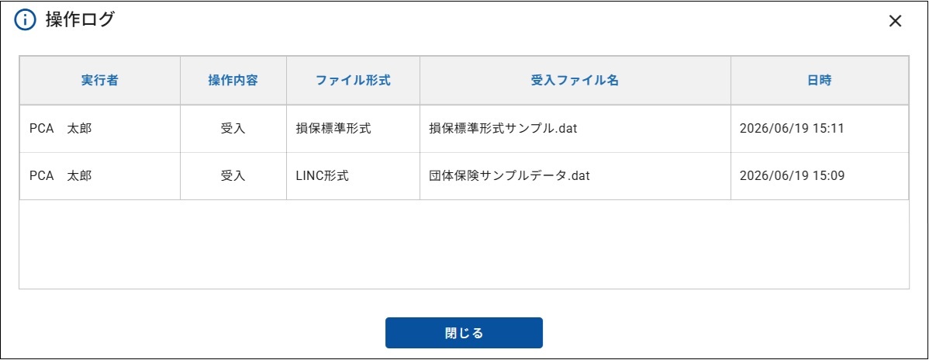Click the 受入ファイル名 column header
929x360 pixels.
pos(575,81)
